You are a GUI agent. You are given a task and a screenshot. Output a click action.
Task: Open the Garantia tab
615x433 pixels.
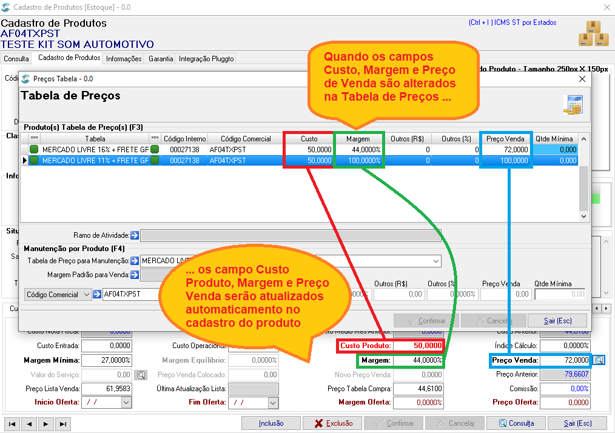(160, 59)
